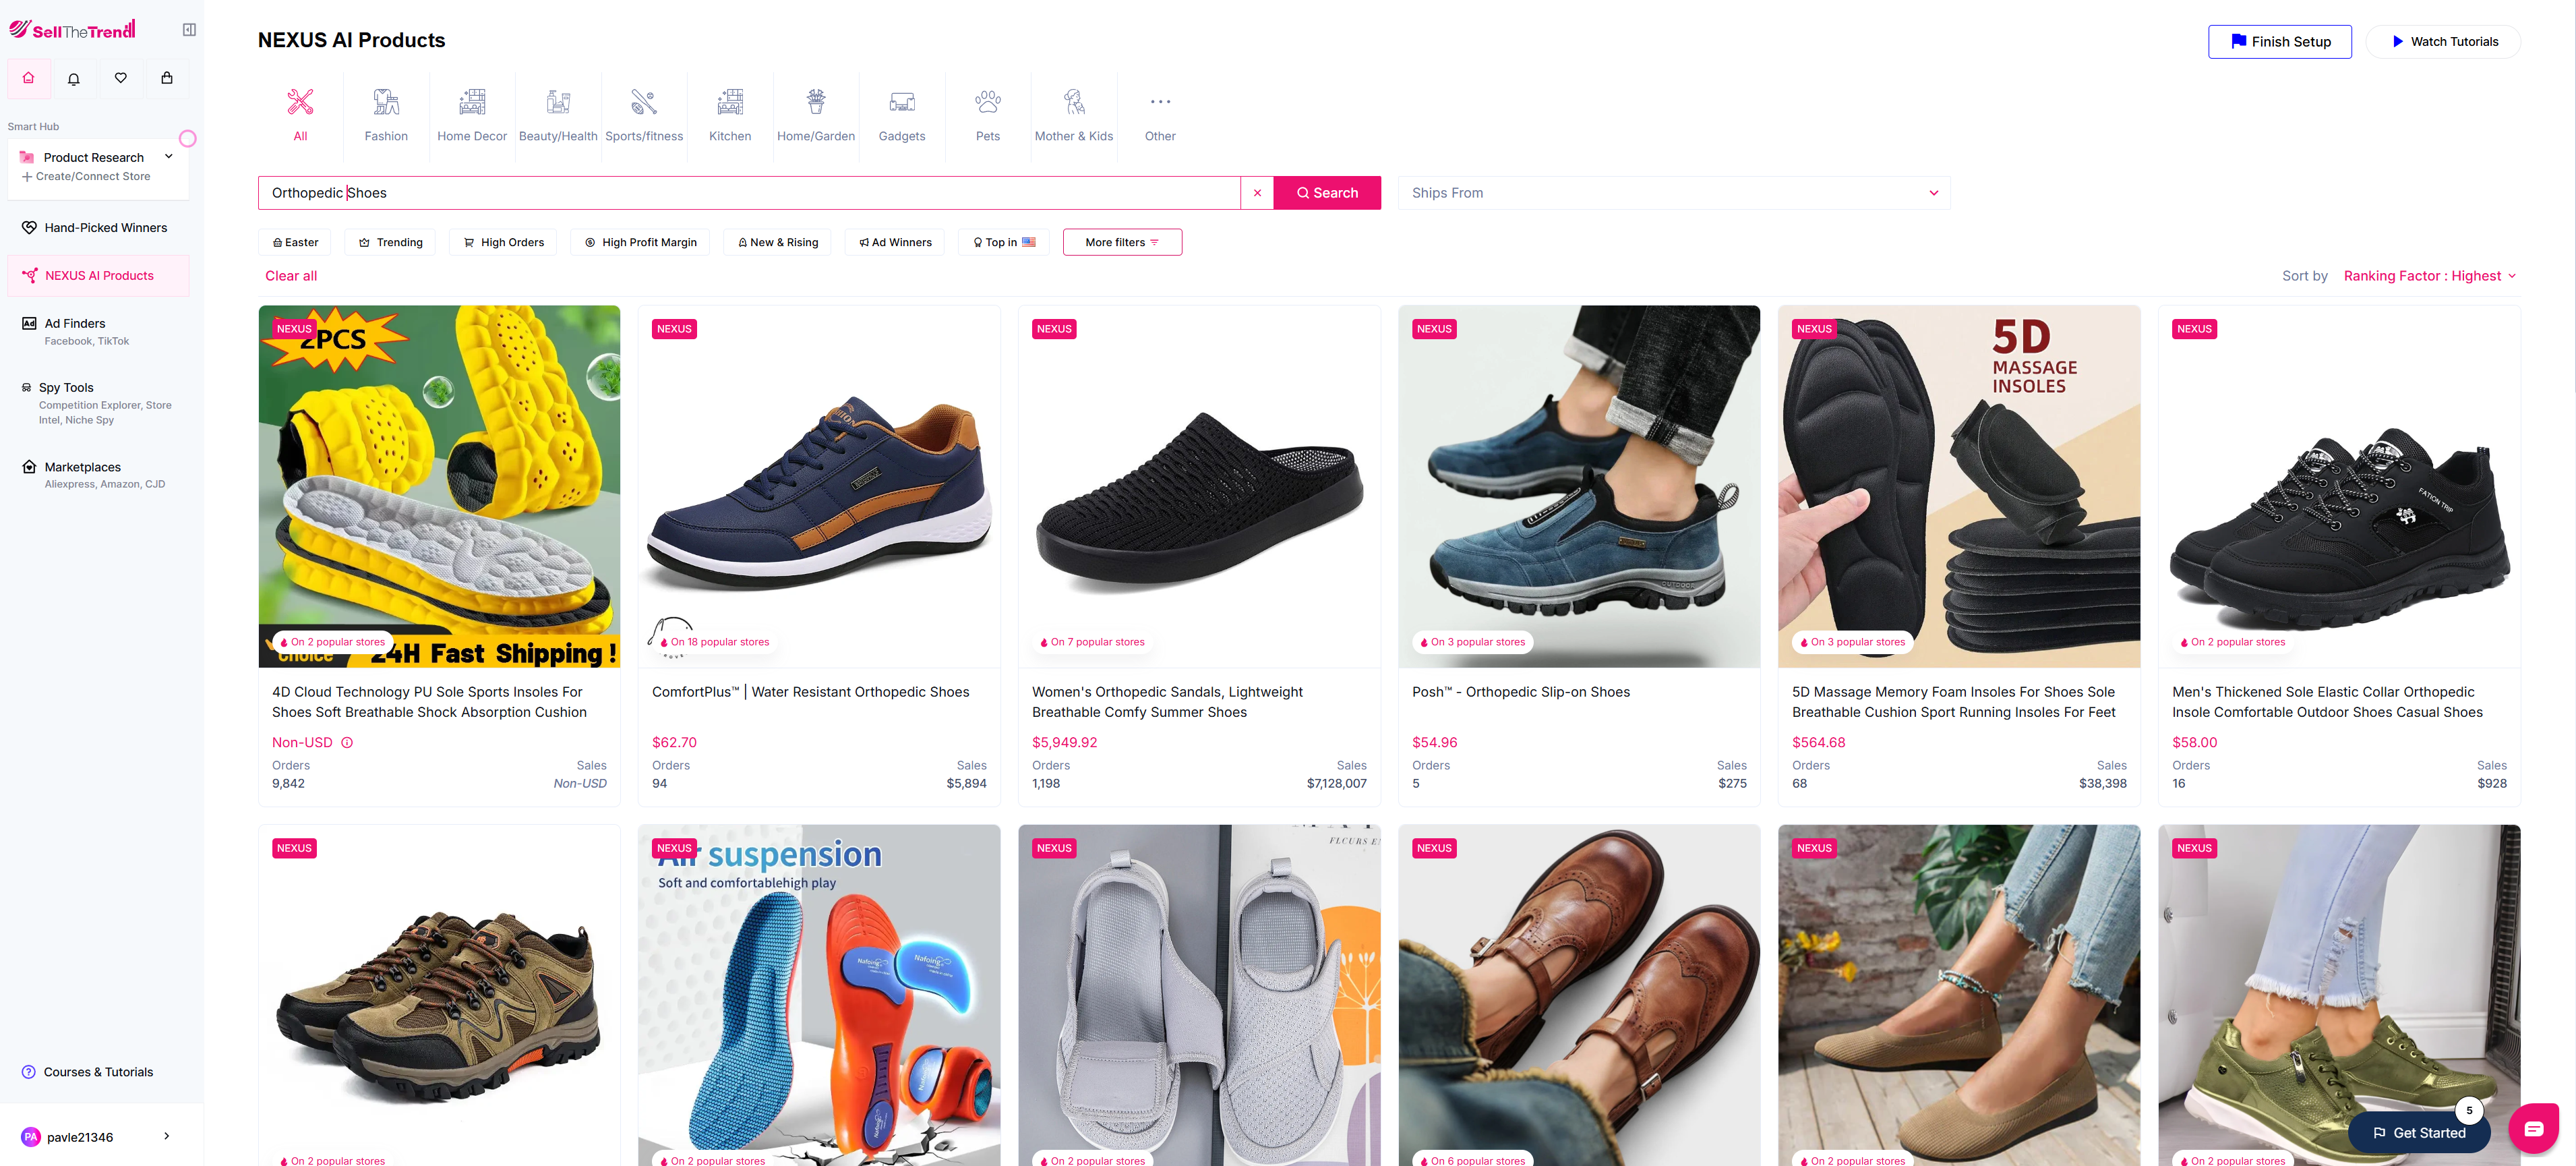
Task: Click the Finish Setup button
Action: (2280, 41)
